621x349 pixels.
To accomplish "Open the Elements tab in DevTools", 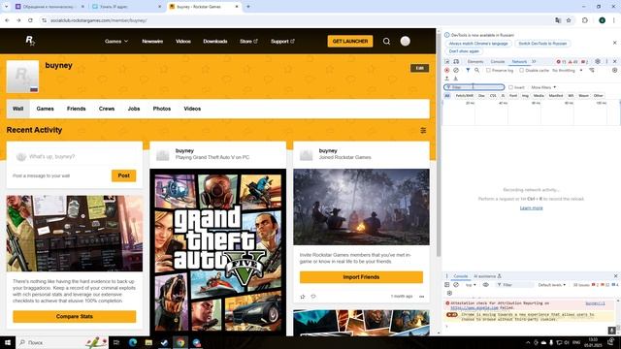I will tap(474, 62).
